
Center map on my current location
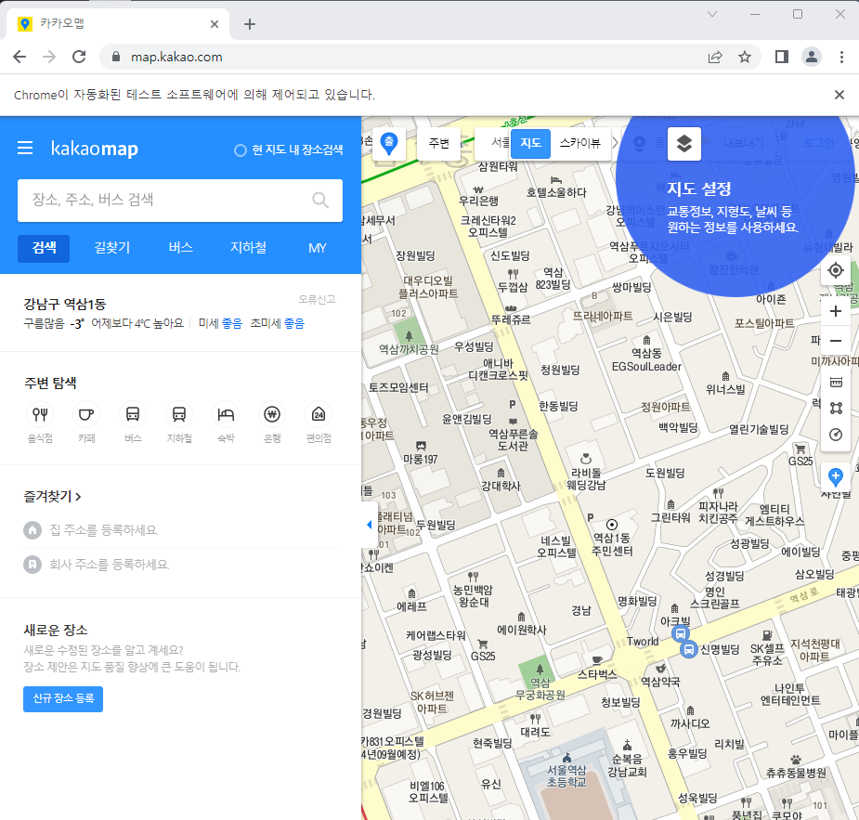coord(836,270)
